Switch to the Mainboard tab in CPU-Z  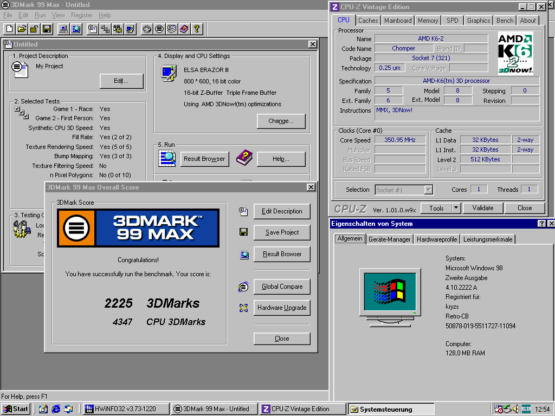point(398,21)
